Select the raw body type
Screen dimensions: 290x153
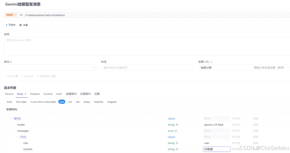tap(78, 102)
